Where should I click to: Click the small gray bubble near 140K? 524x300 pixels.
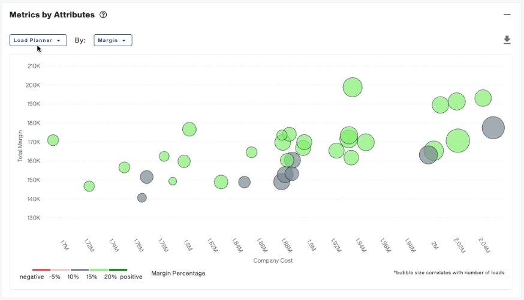[x=142, y=197]
